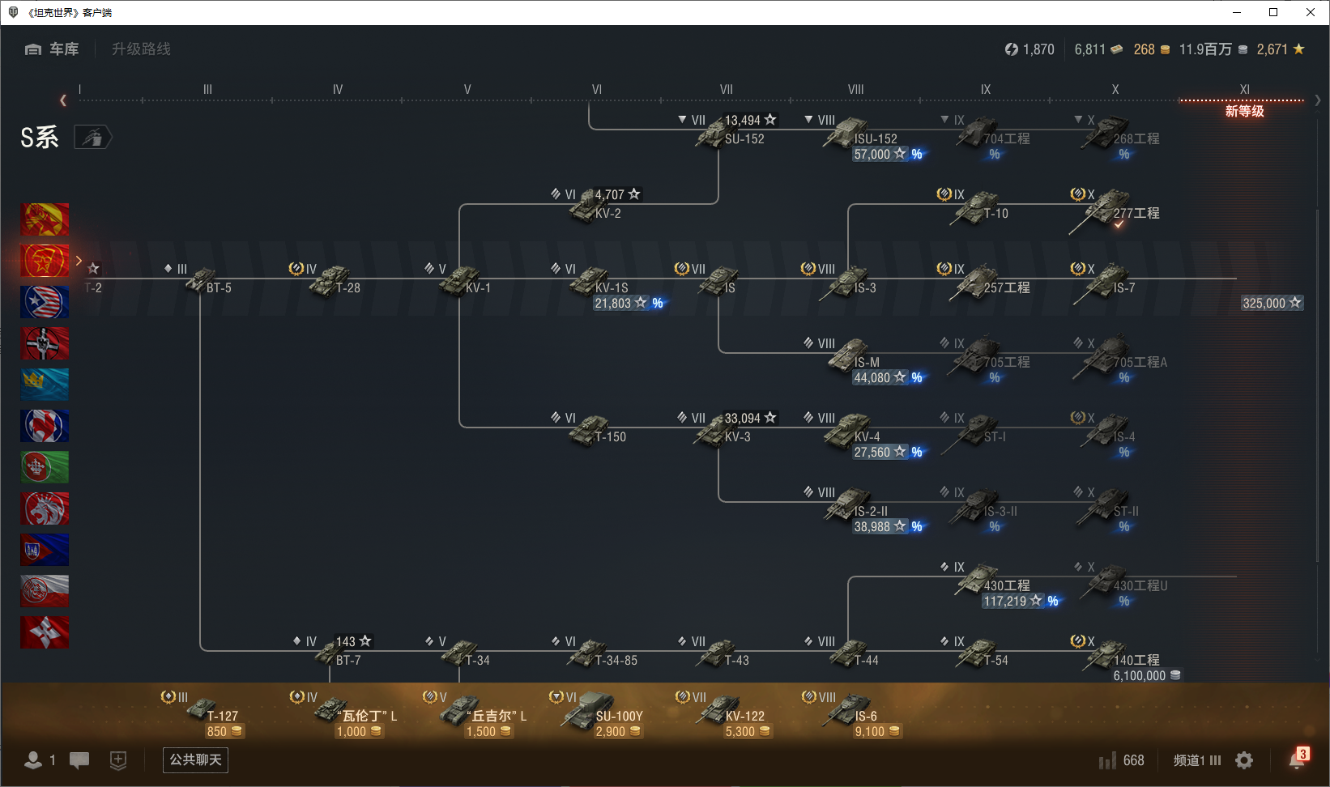The height and width of the screenshot is (787, 1330).
Task: Select the Swedish nation flag
Action: [x=45, y=385]
